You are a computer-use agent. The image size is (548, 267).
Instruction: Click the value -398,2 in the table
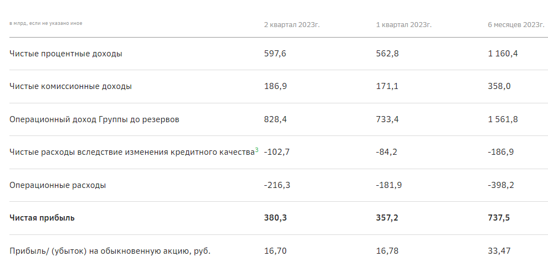coord(501,185)
